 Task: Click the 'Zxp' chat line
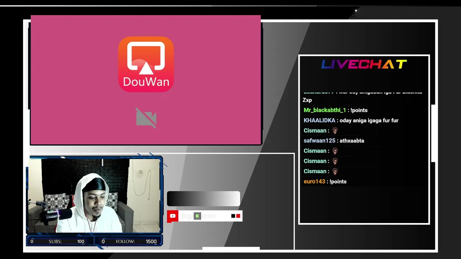(307, 100)
